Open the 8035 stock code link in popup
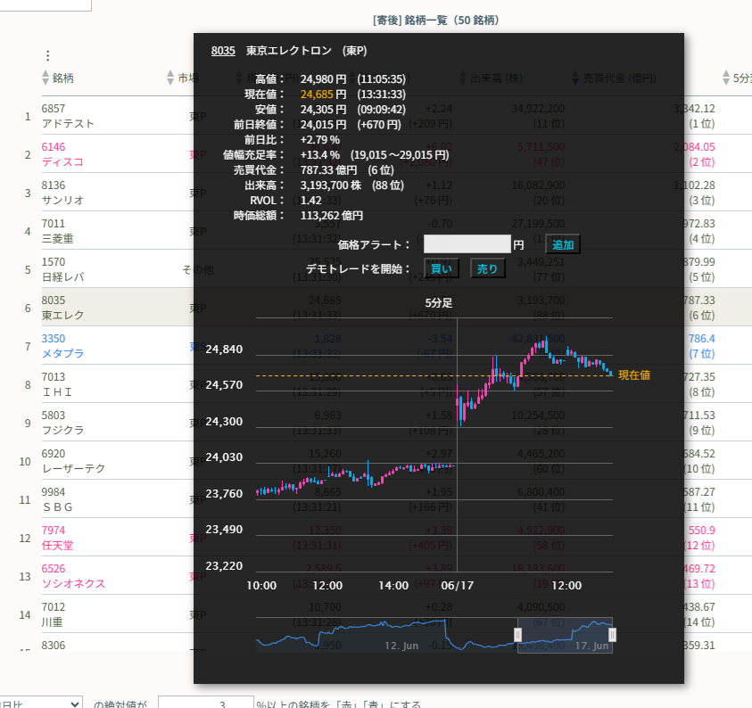Viewport: 752px width, 708px height. point(223,51)
